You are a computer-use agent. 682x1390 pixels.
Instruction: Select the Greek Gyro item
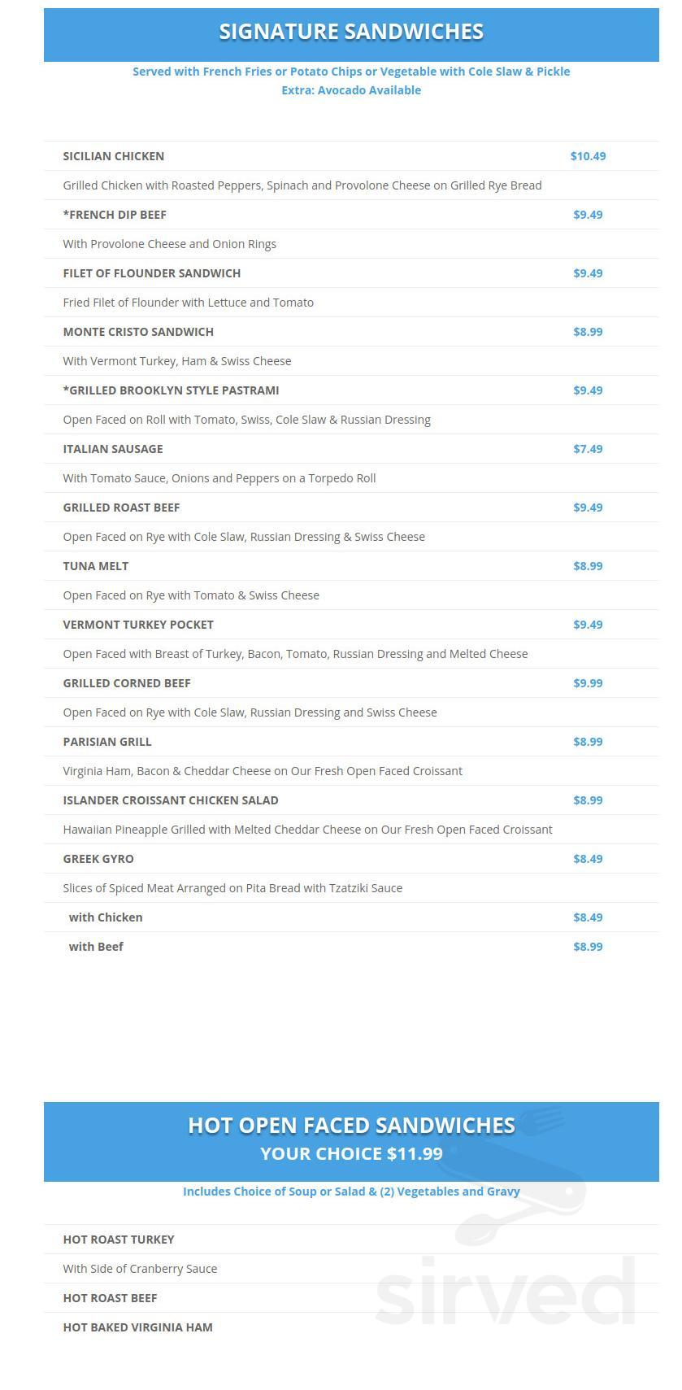tap(98, 859)
